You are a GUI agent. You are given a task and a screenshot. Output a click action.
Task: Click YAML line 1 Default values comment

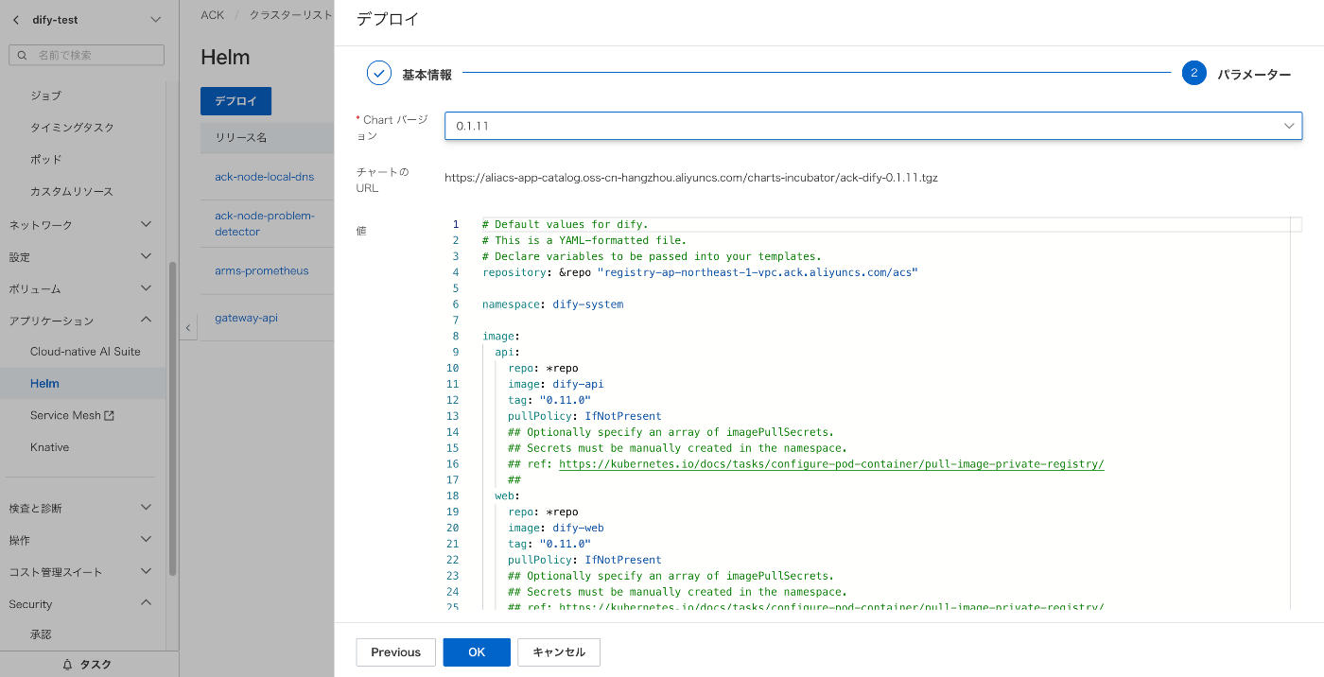pos(565,224)
